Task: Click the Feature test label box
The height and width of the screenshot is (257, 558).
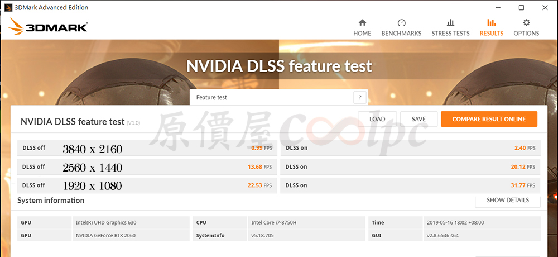Action: [x=278, y=97]
